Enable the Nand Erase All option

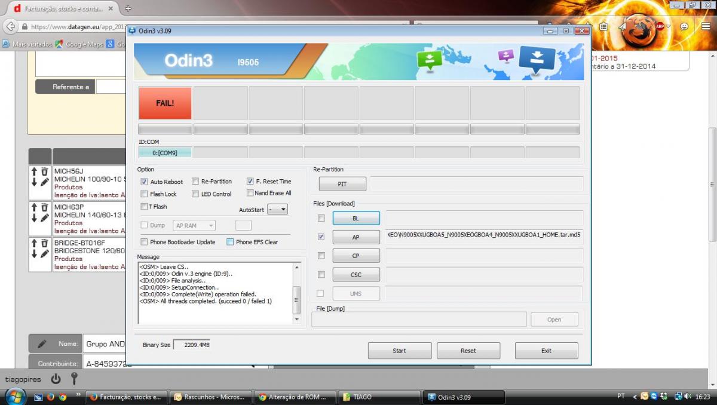[x=250, y=193]
